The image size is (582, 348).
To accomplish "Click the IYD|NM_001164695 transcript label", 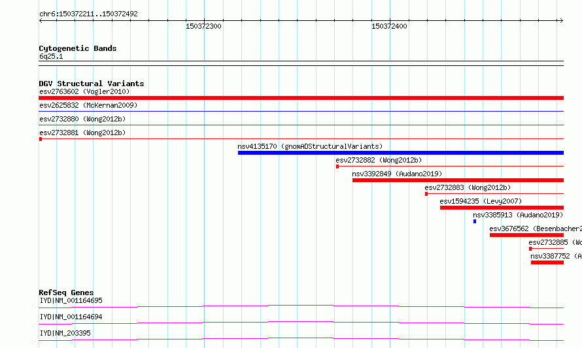I will (71, 300).
